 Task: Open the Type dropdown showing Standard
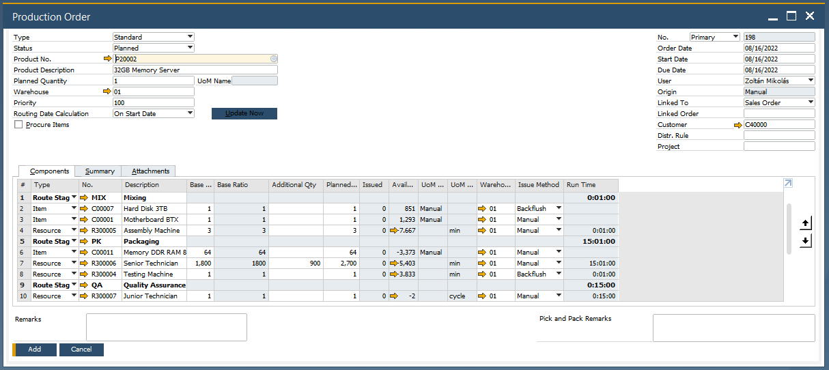point(190,37)
